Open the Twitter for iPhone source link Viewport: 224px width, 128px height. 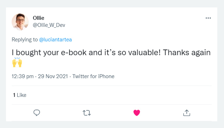[93, 76]
